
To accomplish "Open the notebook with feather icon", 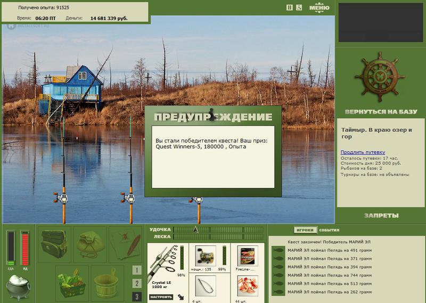I will coord(125,244).
